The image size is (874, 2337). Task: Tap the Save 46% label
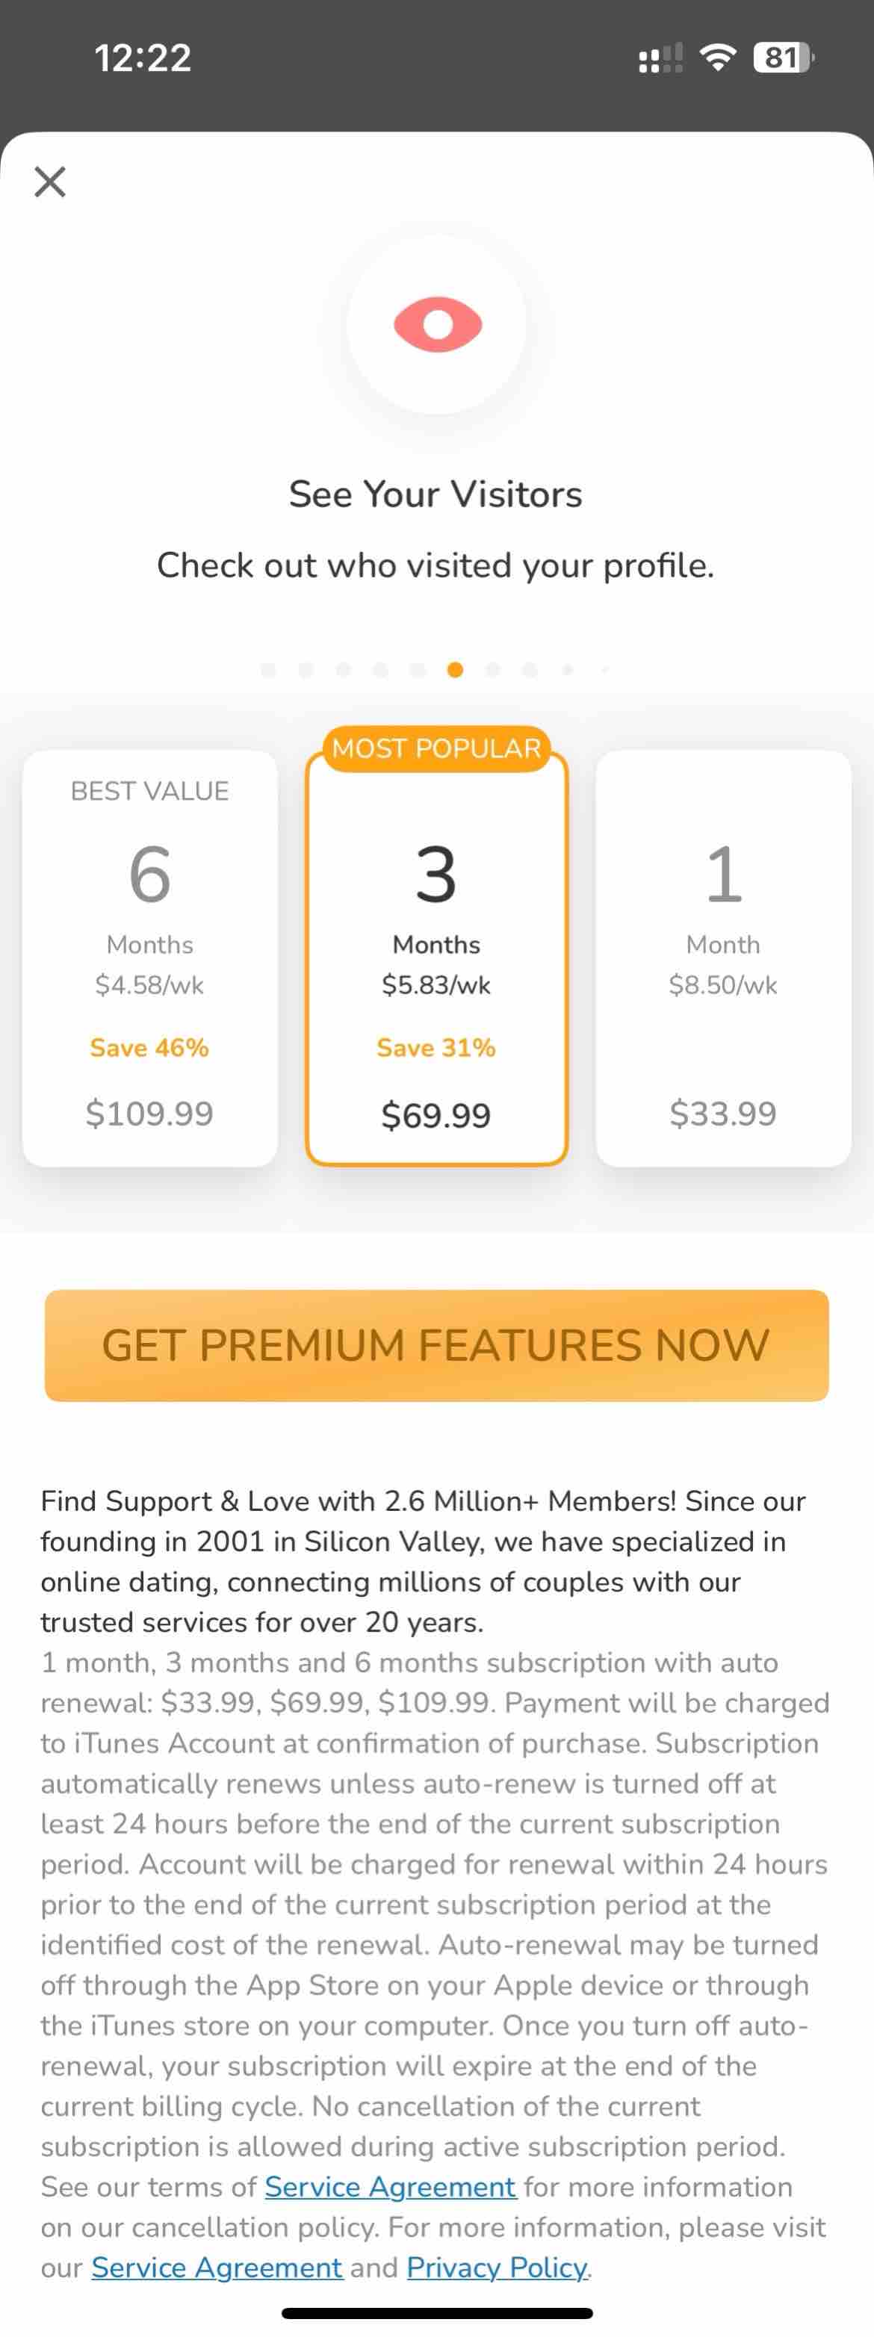pyautogui.click(x=149, y=1048)
